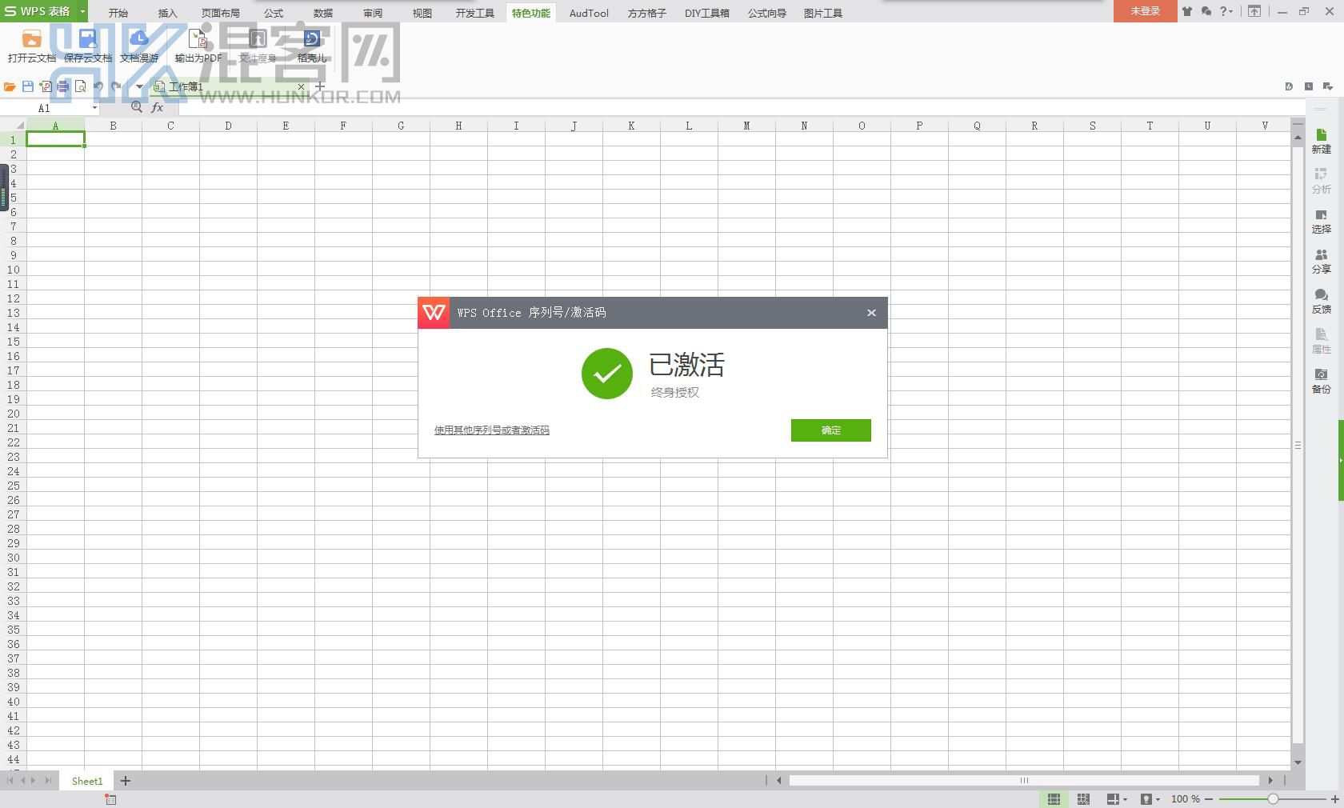
Task: Click the redo arrow in quick toolbar
Action: pyautogui.click(x=117, y=86)
